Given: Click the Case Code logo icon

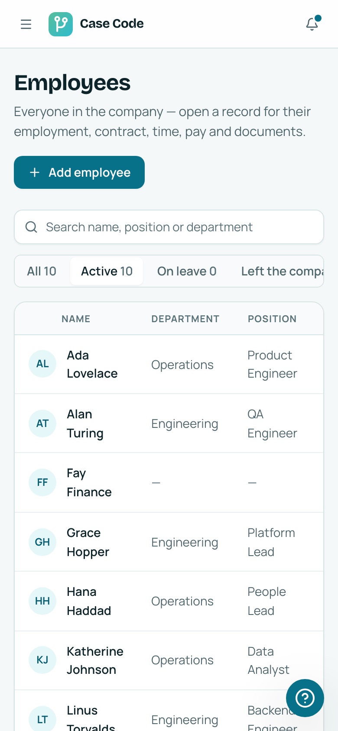Looking at the screenshot, I should (61, 24).
